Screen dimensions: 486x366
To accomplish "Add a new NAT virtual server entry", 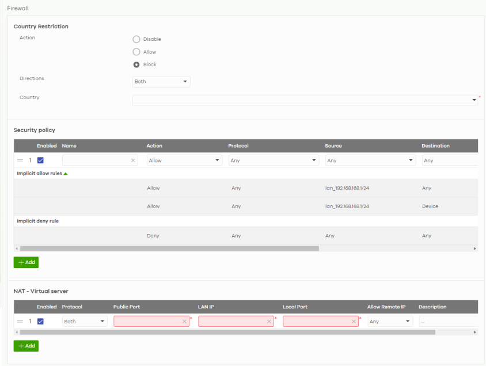I will (26, 346).
